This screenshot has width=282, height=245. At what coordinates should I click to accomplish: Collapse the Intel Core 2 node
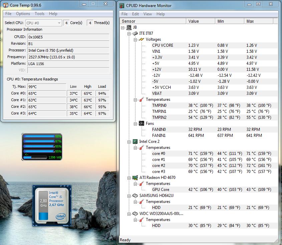coord(129,142)
